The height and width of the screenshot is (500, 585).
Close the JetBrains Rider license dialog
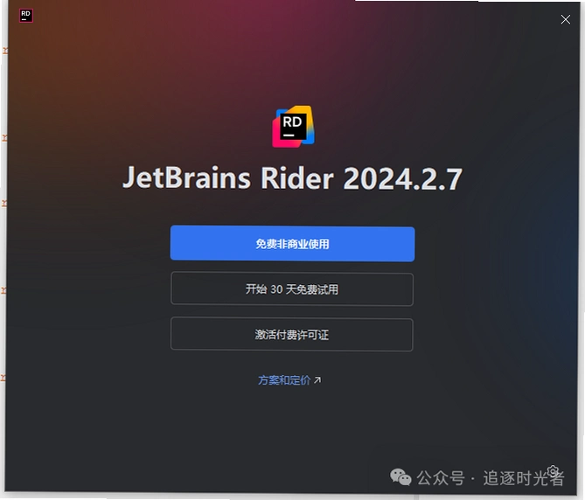(x=565, y=19)
